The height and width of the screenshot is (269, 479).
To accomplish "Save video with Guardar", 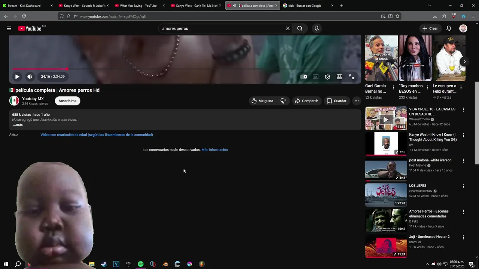I will 336,101.
